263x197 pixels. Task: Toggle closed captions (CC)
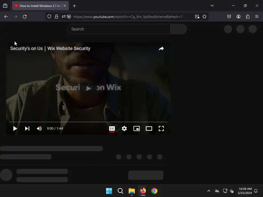tap(112, 129)
